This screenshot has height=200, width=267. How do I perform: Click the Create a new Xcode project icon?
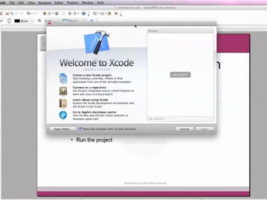63,78
